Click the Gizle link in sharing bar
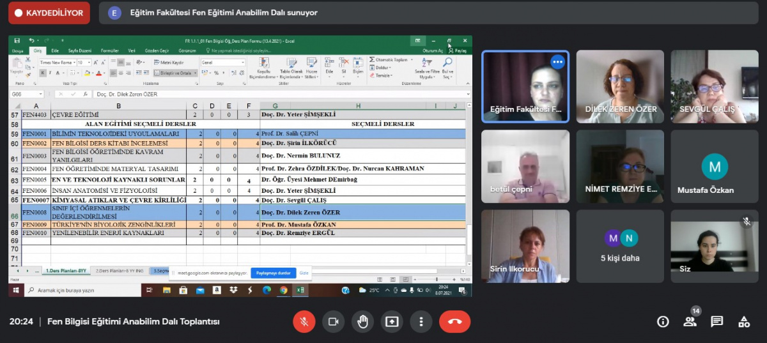Screen dimensions: 767x343 coord(304,273)
